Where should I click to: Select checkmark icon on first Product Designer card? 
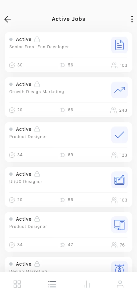[119, 135]
